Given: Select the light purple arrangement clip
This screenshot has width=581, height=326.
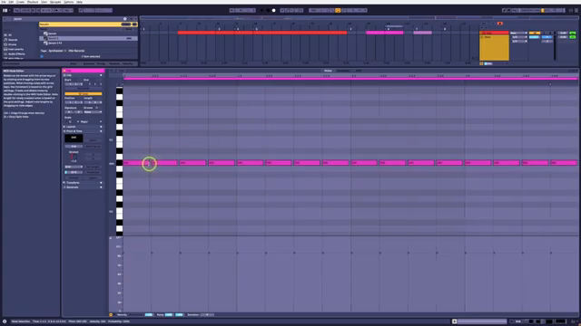Looking at the screenshot, I should pyautogui.click(x=422, y=33).
